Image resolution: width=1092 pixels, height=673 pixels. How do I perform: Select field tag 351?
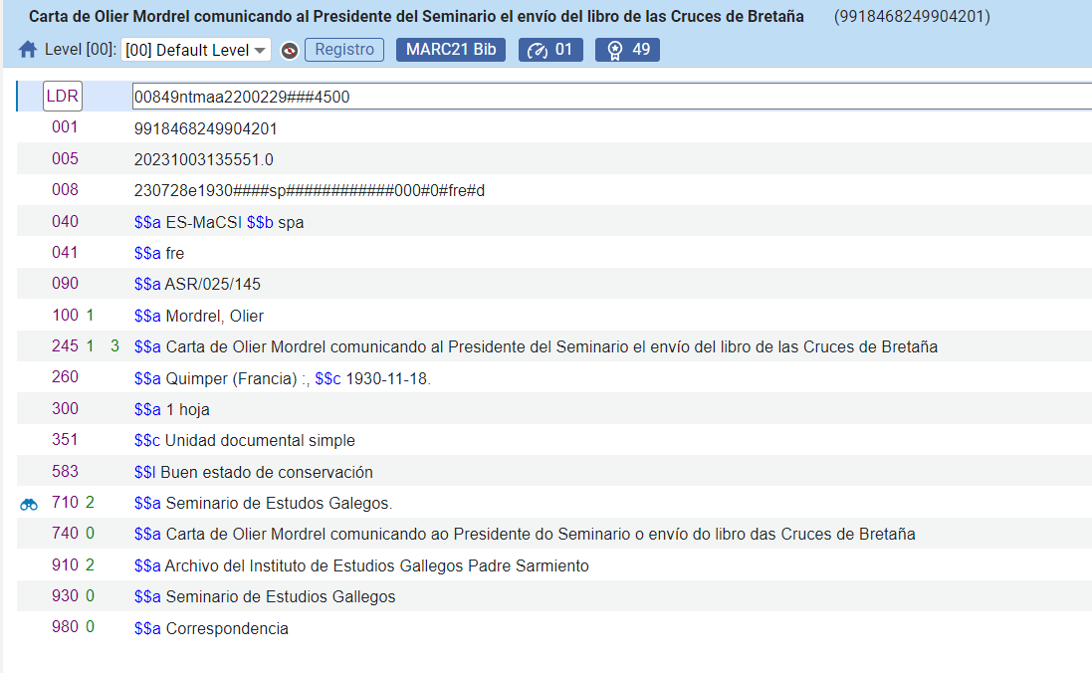click(65, 440)
